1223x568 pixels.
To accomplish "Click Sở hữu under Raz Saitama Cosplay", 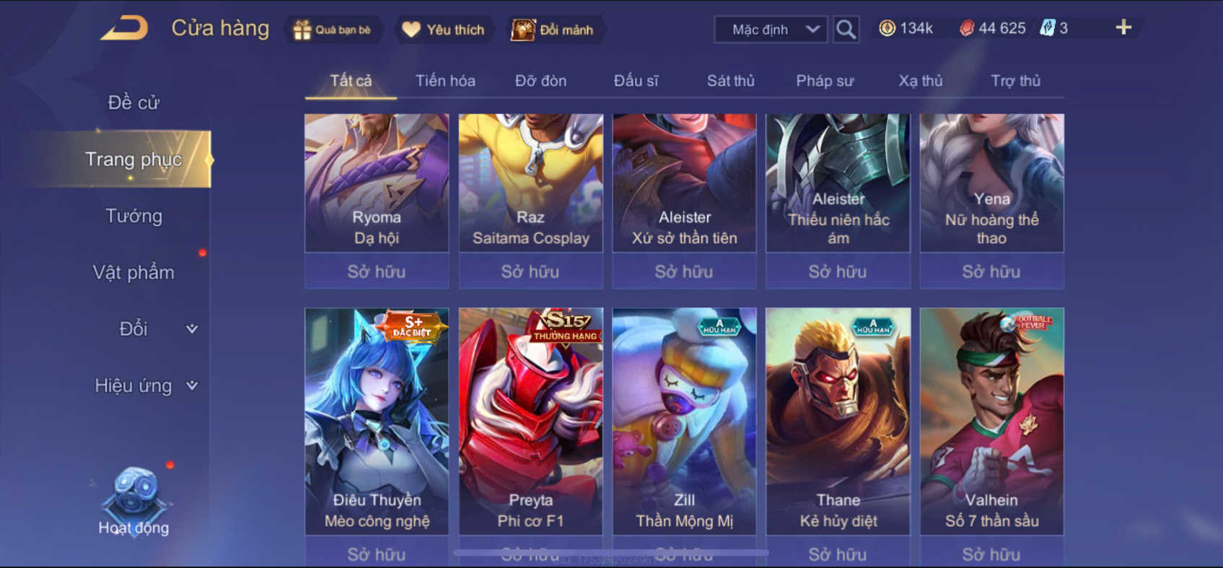I will pyautogui.click(x=530, y=271).
